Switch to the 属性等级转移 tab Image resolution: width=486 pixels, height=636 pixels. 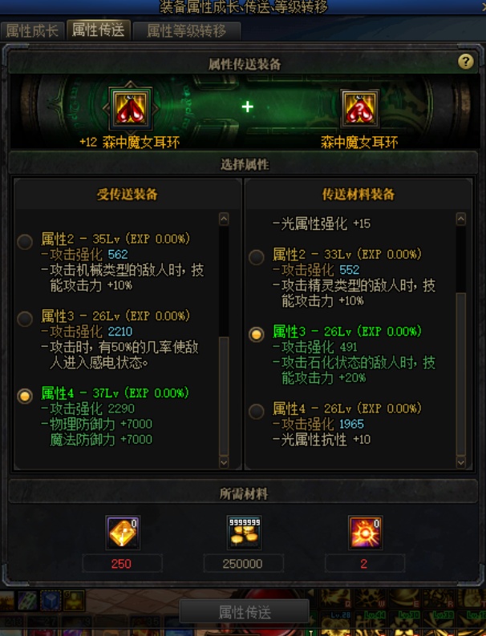(x=186, y=30)
